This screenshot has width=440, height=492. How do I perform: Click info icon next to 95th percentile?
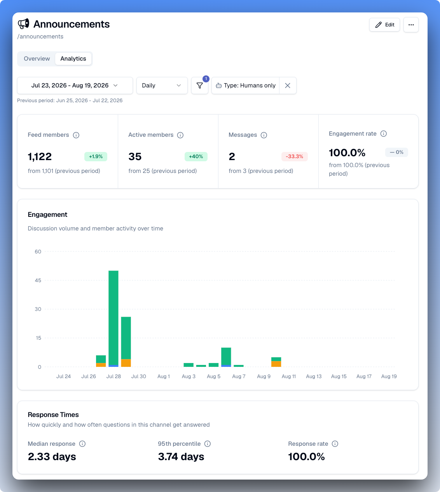point(208,444)
